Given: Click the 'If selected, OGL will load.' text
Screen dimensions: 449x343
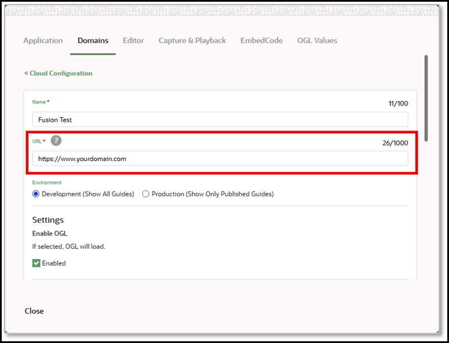Looking at the screenshot, I should pyautogui.click(x=69, y=247).
